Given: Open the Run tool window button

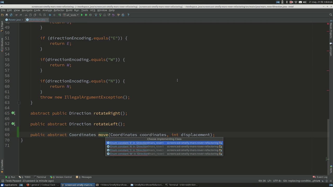Looking at the screenshot, I should pos(10,177).
